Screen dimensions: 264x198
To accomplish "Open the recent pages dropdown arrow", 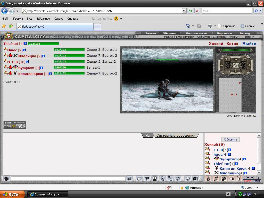I will (x=17, y=11).
